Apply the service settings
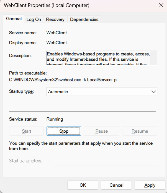The width and height of the screenshot is (167, 193). pyautogui.click(x=150, y=185)
